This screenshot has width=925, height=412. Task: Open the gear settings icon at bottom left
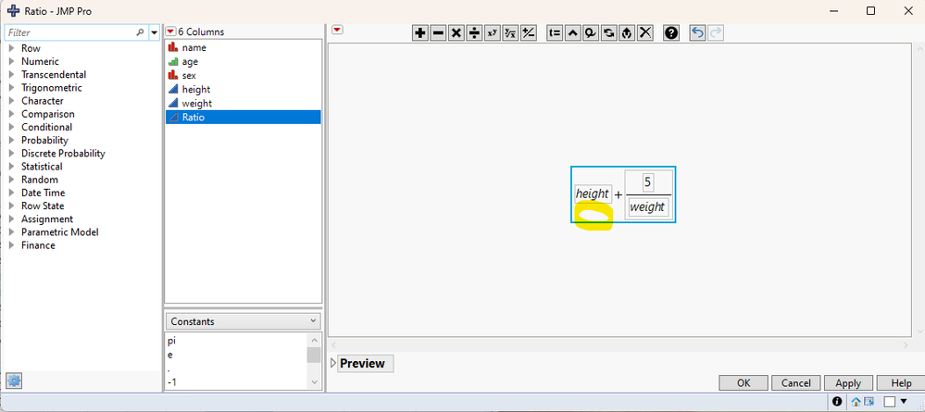(x=14, y=381)
